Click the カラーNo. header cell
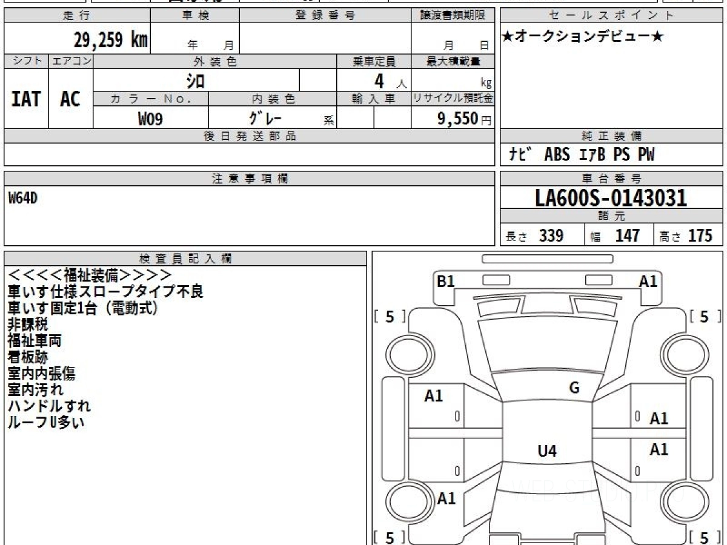The height and width of the screenshot is (545, 727). click(x=151, y=98)
